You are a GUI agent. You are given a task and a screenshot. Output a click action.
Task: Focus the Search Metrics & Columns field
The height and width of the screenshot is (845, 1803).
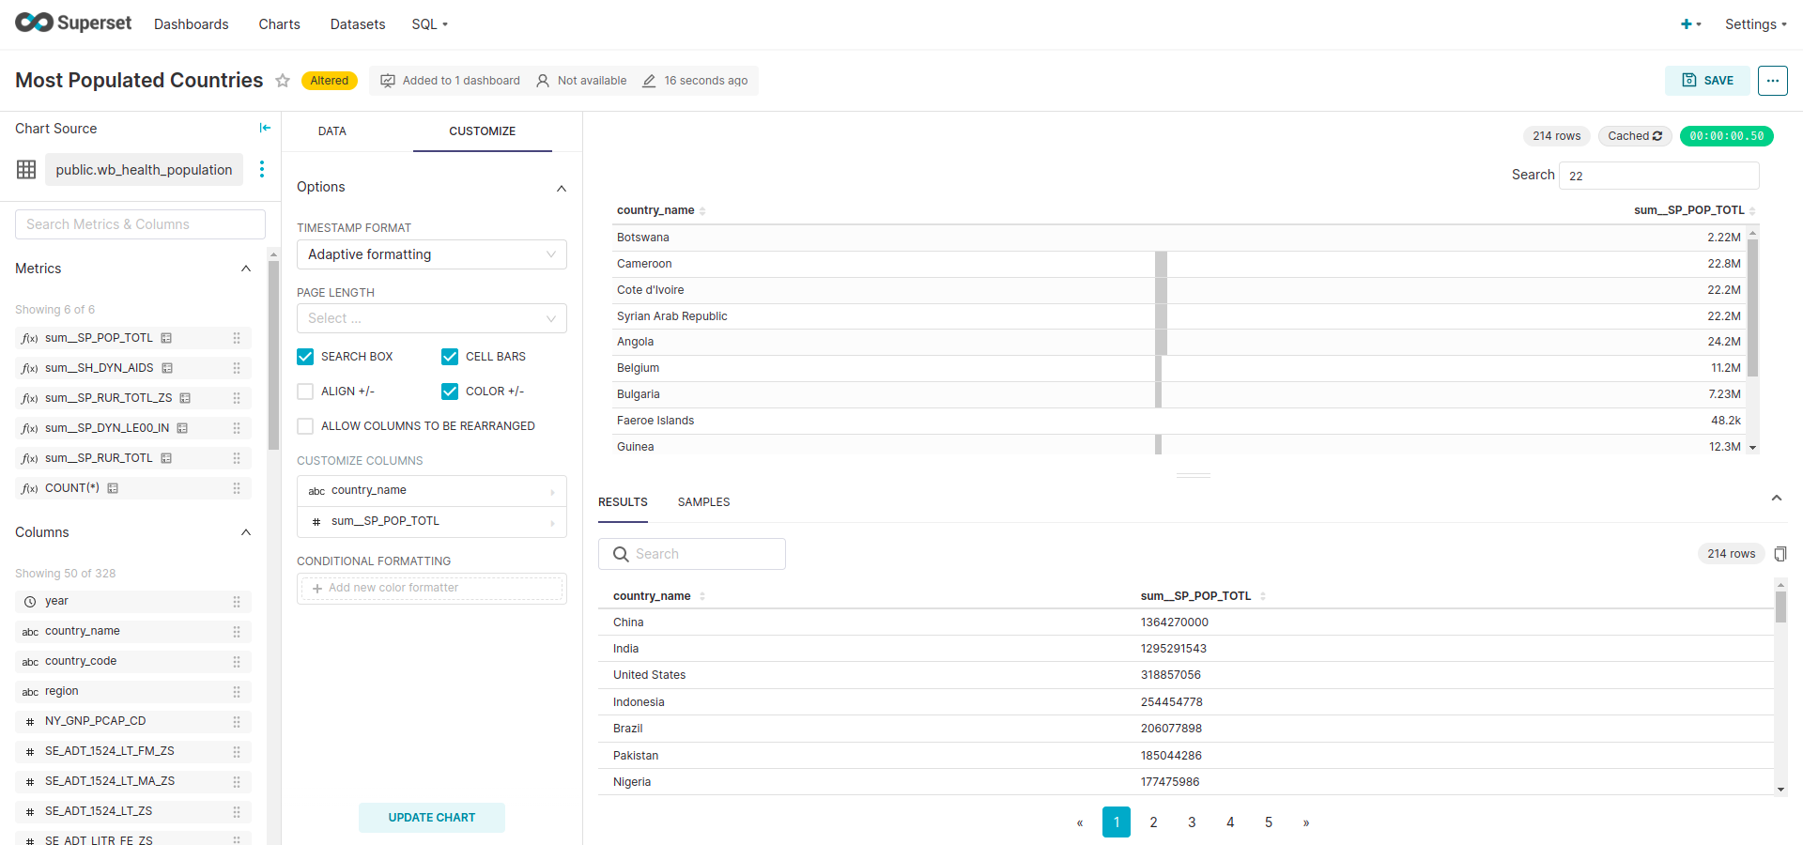click(140, 224)
